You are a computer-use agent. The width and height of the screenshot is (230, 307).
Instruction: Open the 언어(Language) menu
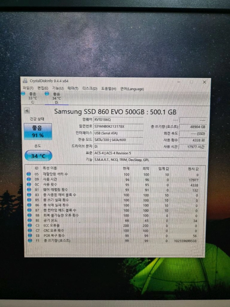pos(132,89)
